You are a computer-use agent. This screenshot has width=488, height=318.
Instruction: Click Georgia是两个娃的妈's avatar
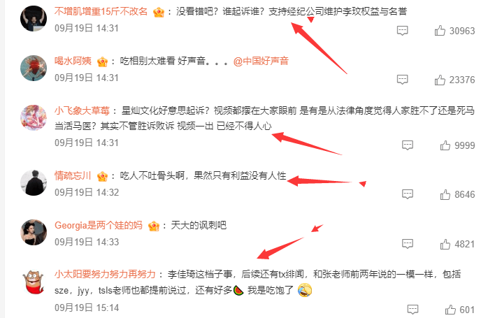(34, 232)
